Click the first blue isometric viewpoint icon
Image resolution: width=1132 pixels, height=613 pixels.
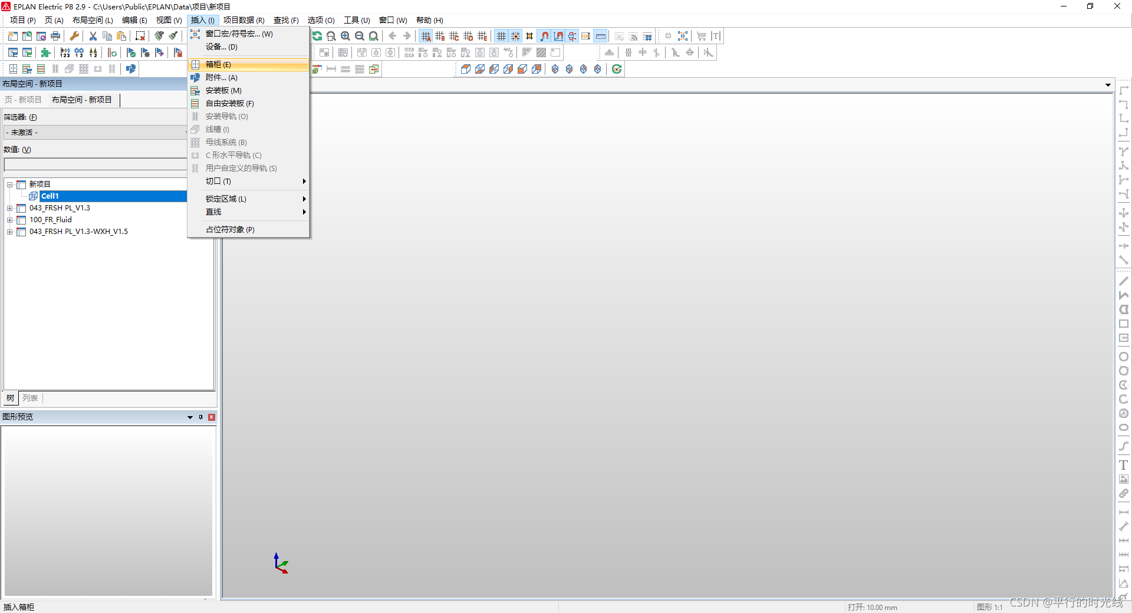coord(555,69)
